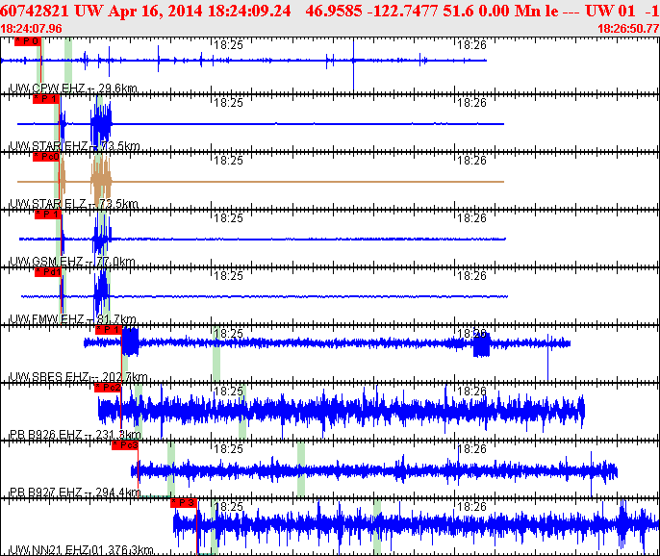The height and width of the screenshot is (556, 660).
Task: Select the UW.NN21 EHZ 376.3km station label
Action: pos(81,550)
